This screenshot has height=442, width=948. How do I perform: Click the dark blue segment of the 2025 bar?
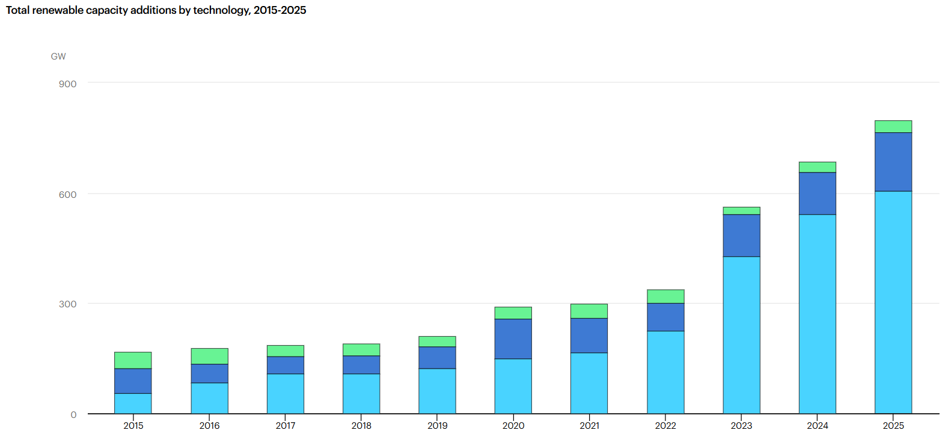pyautogui.click(x=893, y=162)
